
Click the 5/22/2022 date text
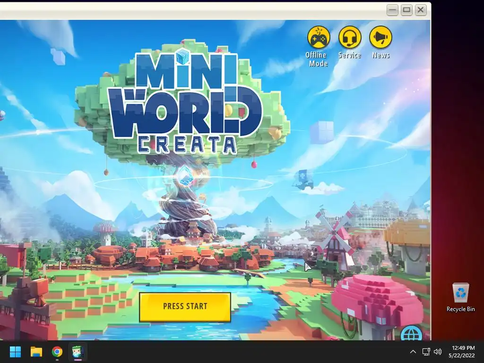pos(461,355)
